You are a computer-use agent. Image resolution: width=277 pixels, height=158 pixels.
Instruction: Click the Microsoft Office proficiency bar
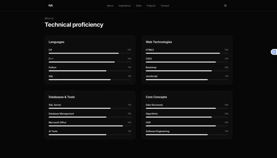90,126
